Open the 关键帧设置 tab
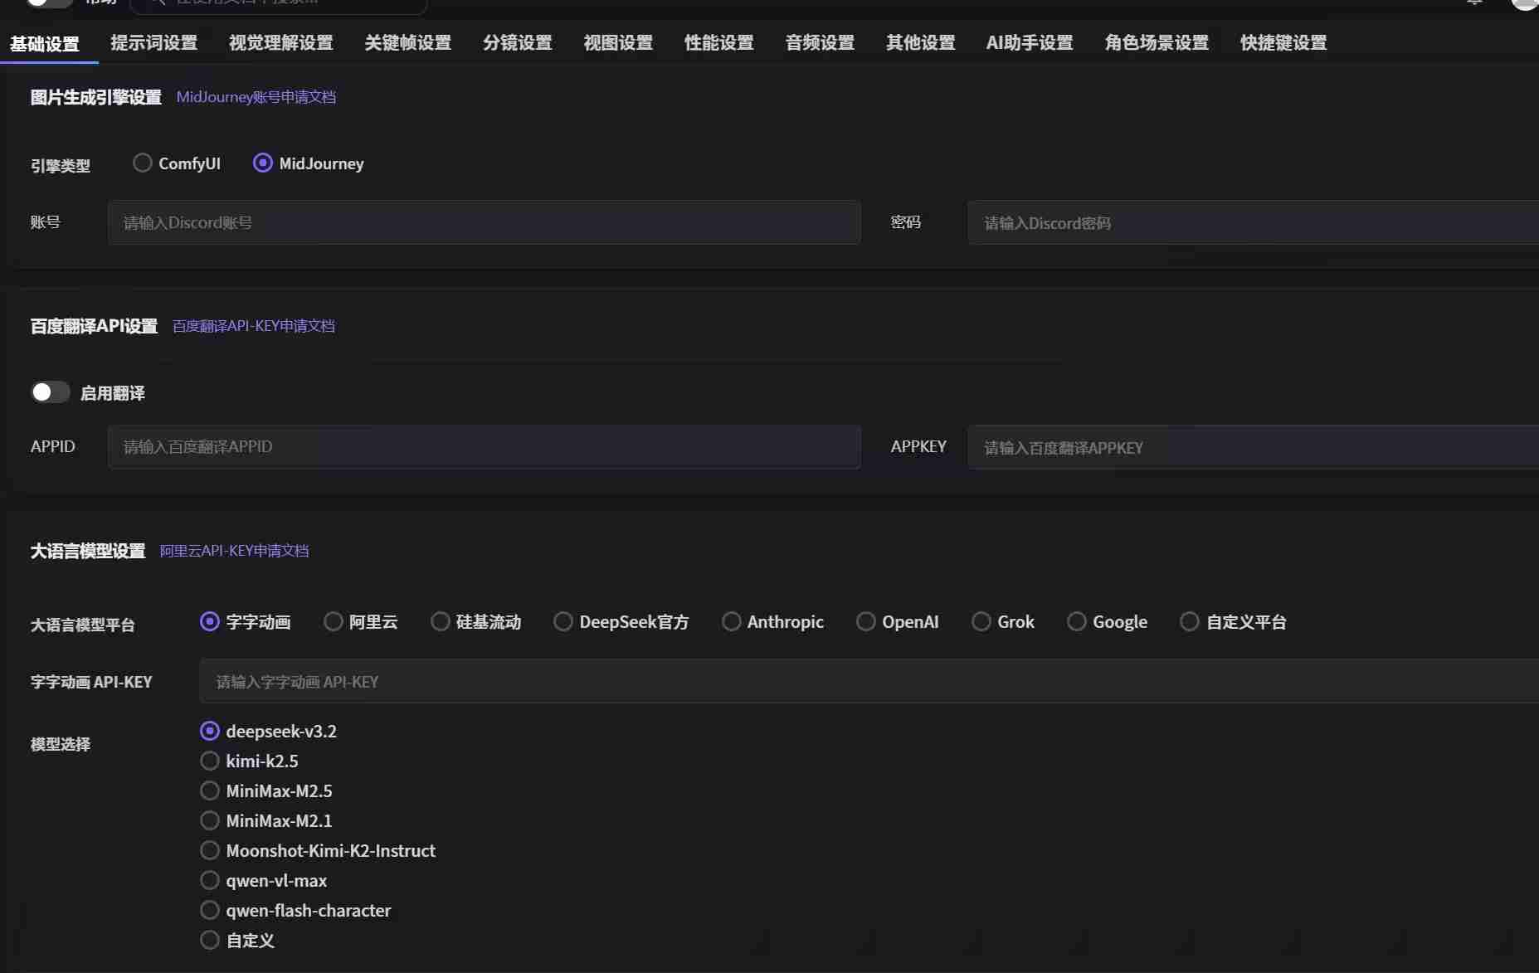 407,42
